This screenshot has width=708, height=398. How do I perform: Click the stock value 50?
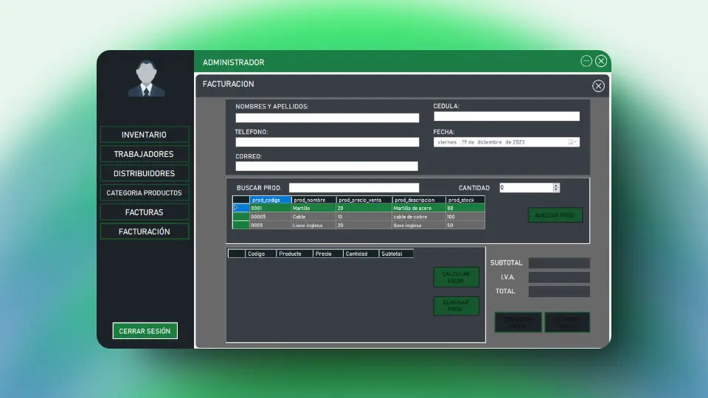(465, 226)
